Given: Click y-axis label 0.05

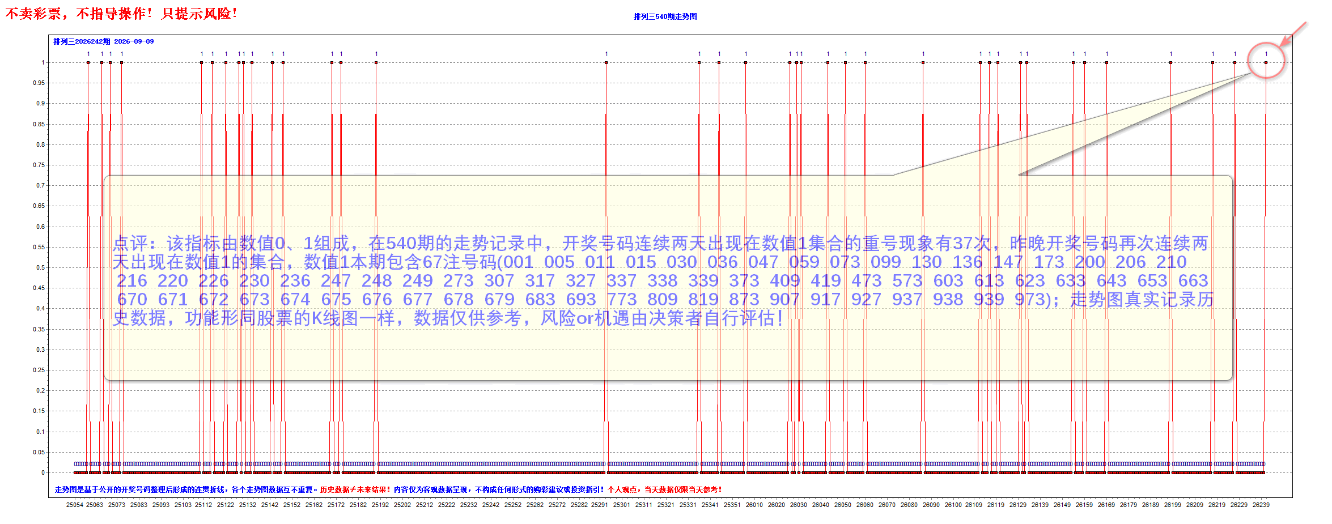Looking at the screenshot, I should click(x=39, y=452).
